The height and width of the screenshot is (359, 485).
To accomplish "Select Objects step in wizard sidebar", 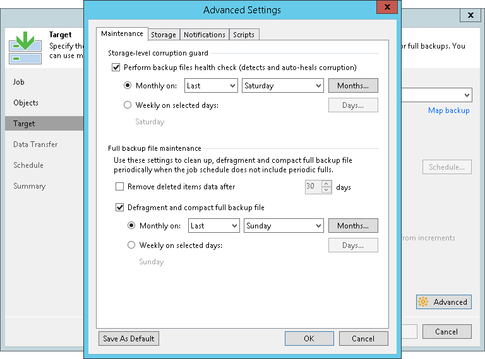I will tap(26, 103).
